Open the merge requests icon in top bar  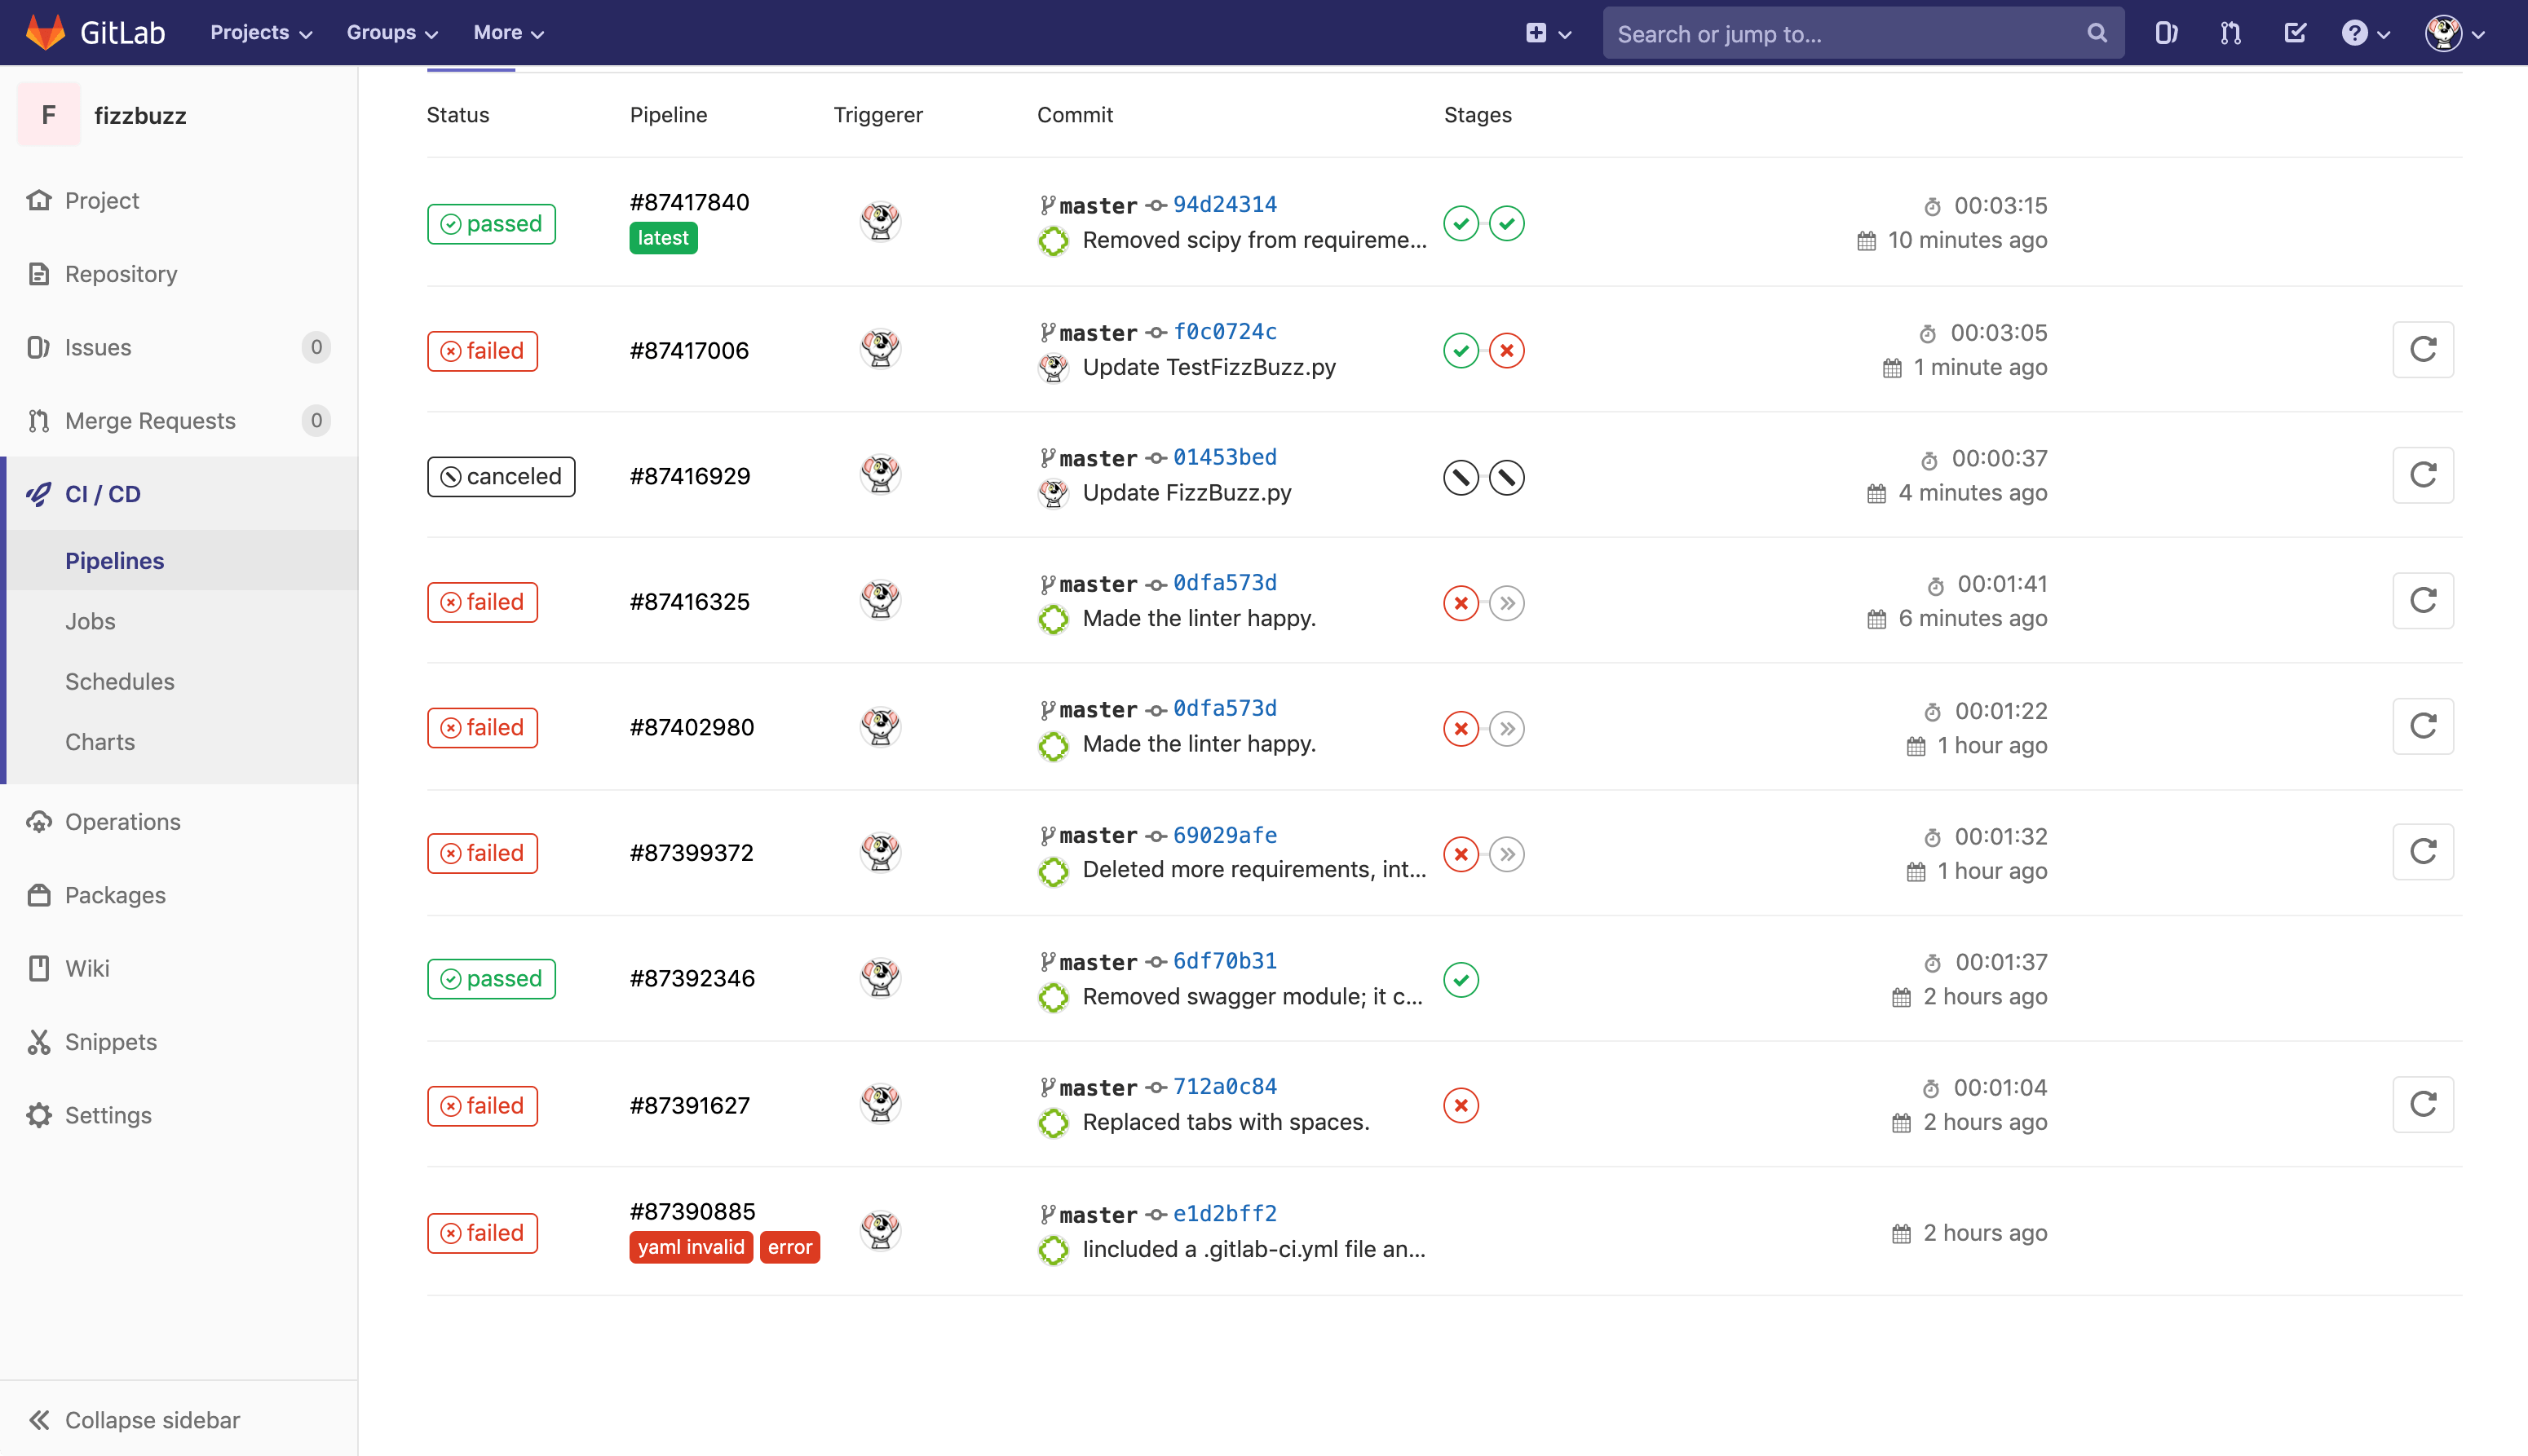[2230, 32]
